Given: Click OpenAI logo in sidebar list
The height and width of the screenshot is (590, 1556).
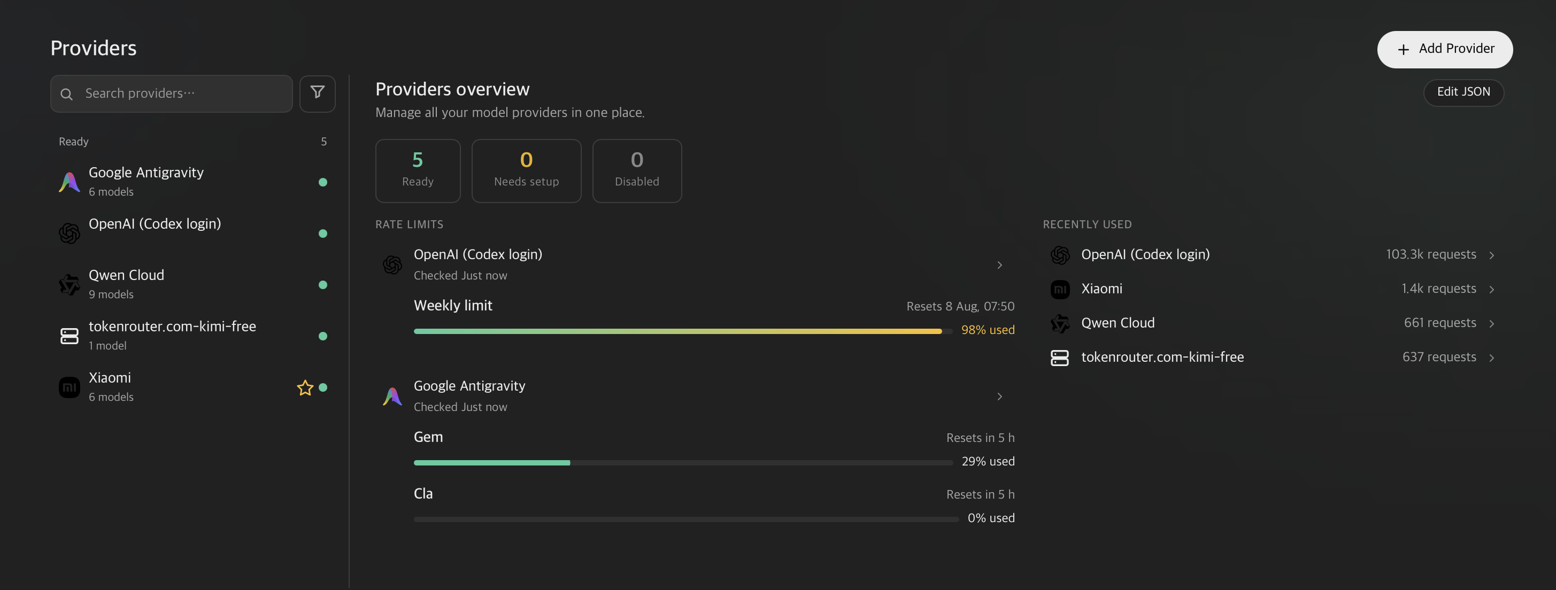Looking at the screenshot, I should click(x=70, y=233).
